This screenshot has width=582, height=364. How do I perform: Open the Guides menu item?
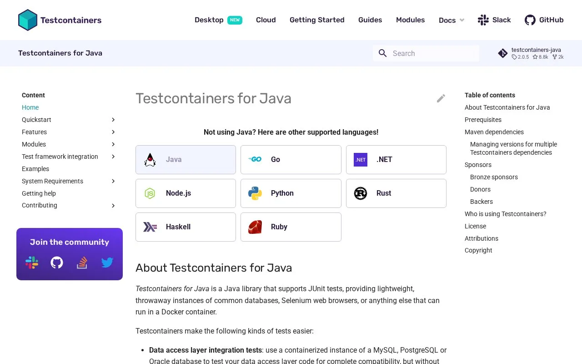coord(370,20)
